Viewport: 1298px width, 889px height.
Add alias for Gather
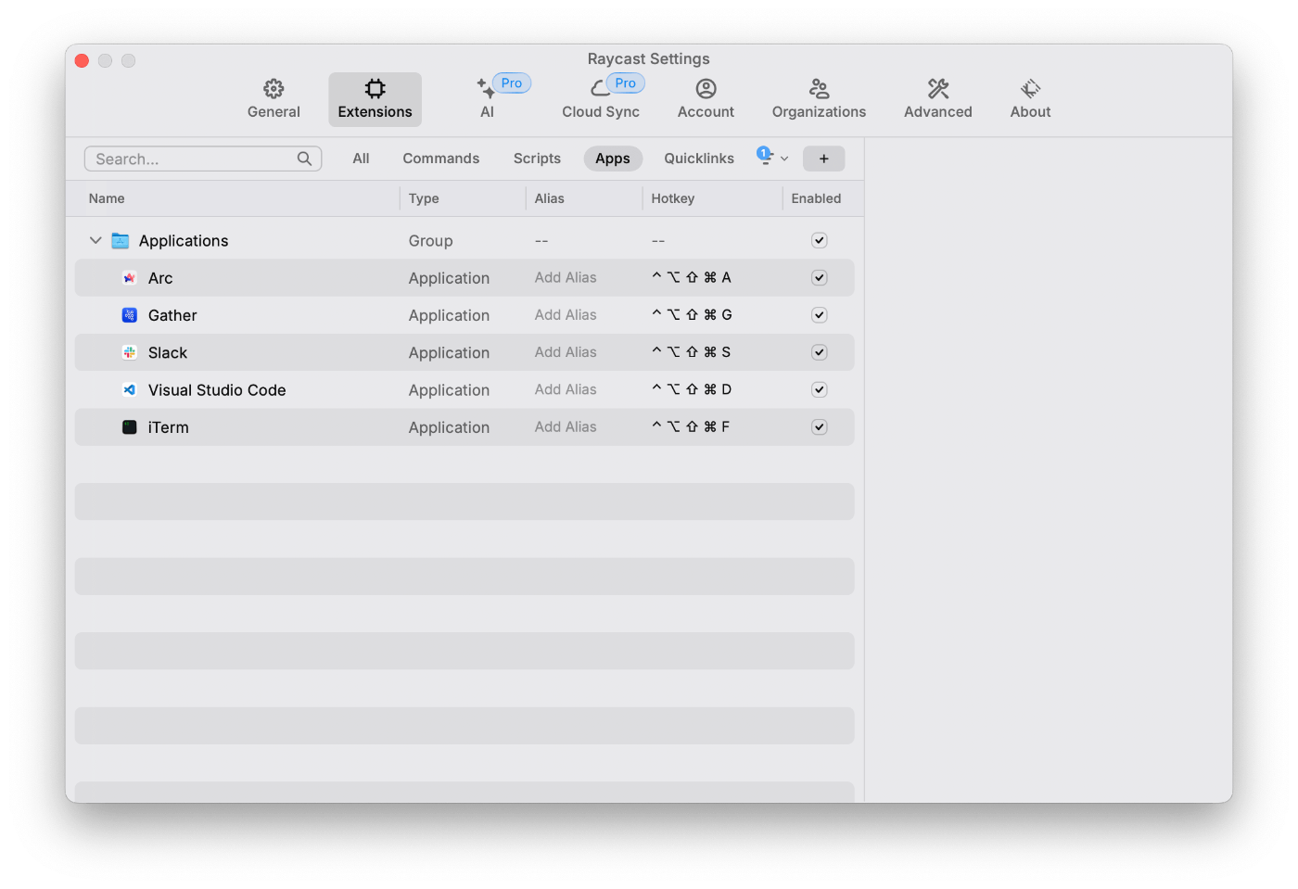tap(566, 315)
